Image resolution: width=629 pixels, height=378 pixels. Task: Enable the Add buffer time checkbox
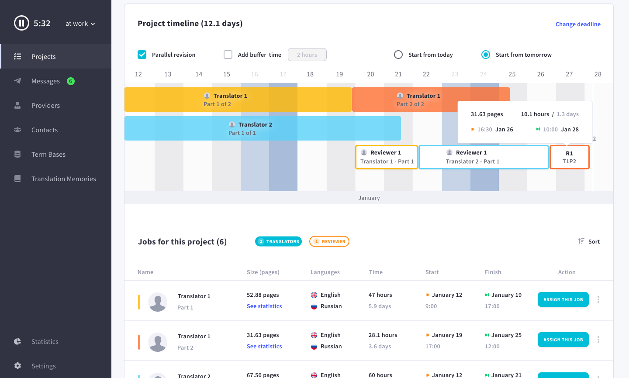[x=228, y=55]
